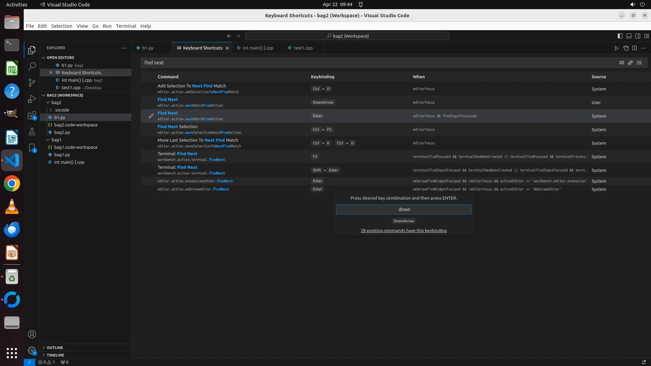Click the errors and warnings status item
Image resolution: width=651 pixels, height=366 pixels.
click(x=46, y=362)
